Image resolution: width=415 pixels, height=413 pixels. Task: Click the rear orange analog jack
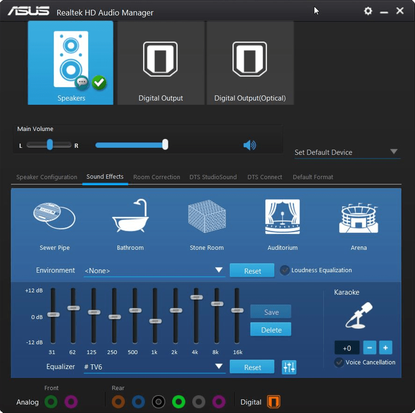coord(118,402)
